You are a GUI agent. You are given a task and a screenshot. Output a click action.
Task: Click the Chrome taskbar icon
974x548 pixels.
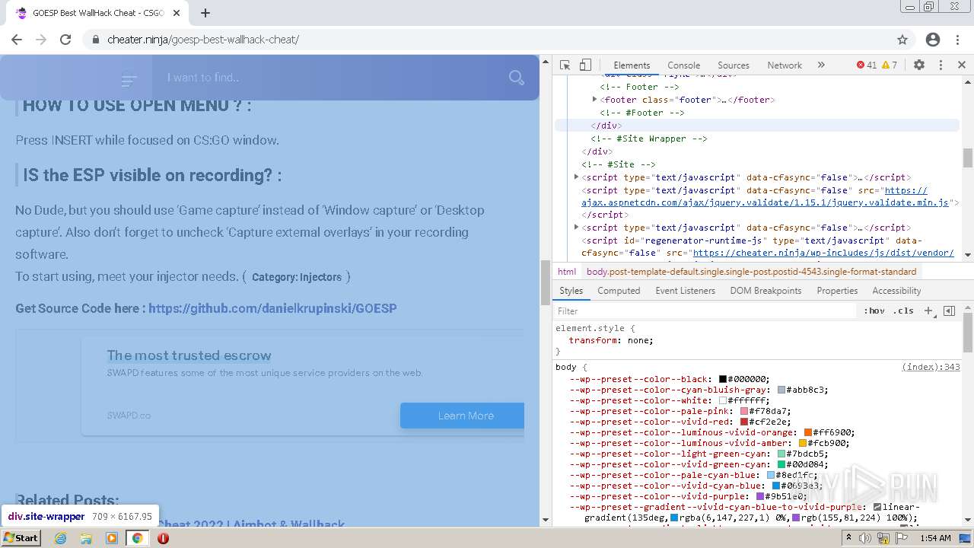[138, 538]
